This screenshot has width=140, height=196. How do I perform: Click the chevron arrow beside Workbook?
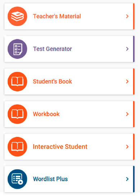point(127,114)
